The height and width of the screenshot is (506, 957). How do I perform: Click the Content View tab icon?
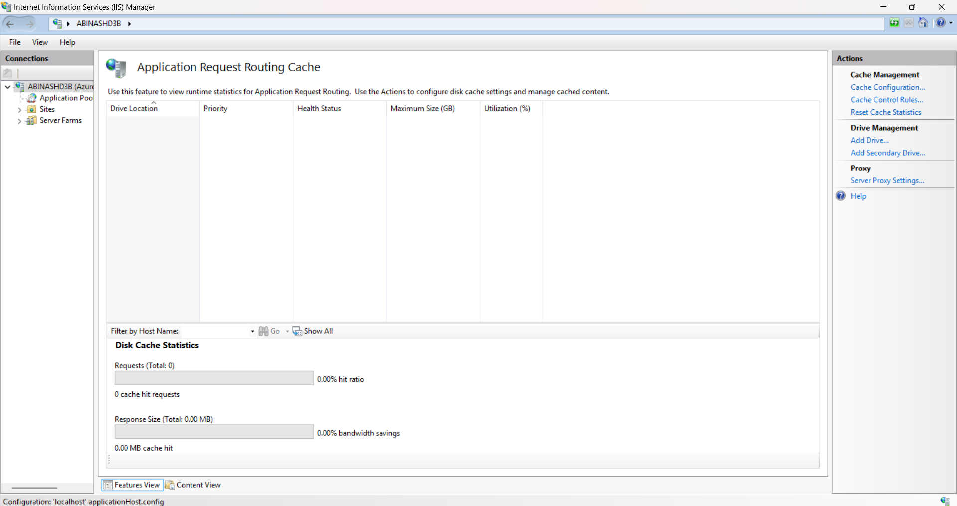170,485
